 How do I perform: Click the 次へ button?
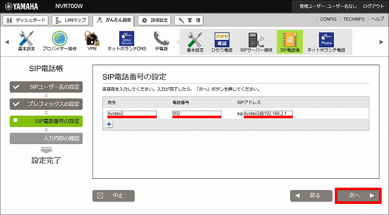pos(358,196)
